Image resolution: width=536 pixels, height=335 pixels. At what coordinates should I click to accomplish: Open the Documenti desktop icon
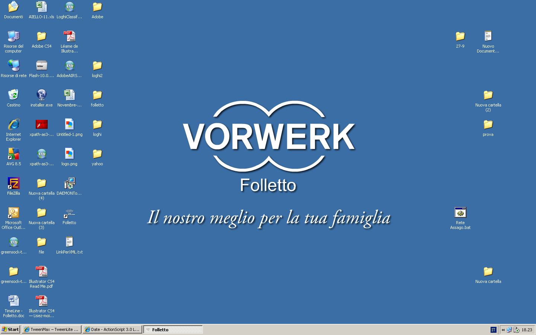click(13, 7)
